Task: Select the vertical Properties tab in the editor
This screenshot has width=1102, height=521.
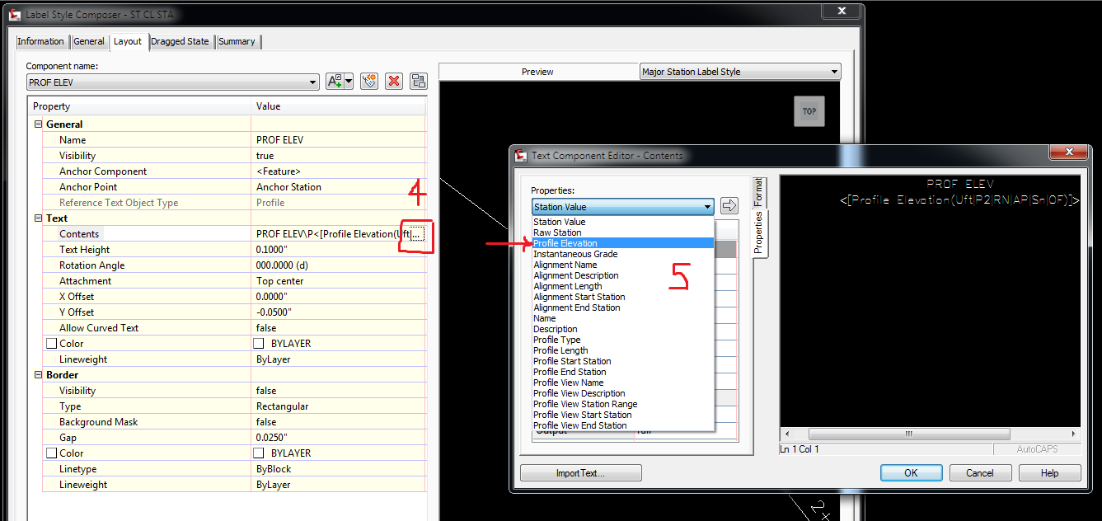Action: (x=759, y=233)
